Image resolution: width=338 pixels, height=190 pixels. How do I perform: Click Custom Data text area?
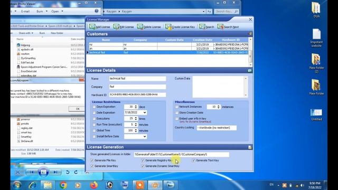(220, 87)
